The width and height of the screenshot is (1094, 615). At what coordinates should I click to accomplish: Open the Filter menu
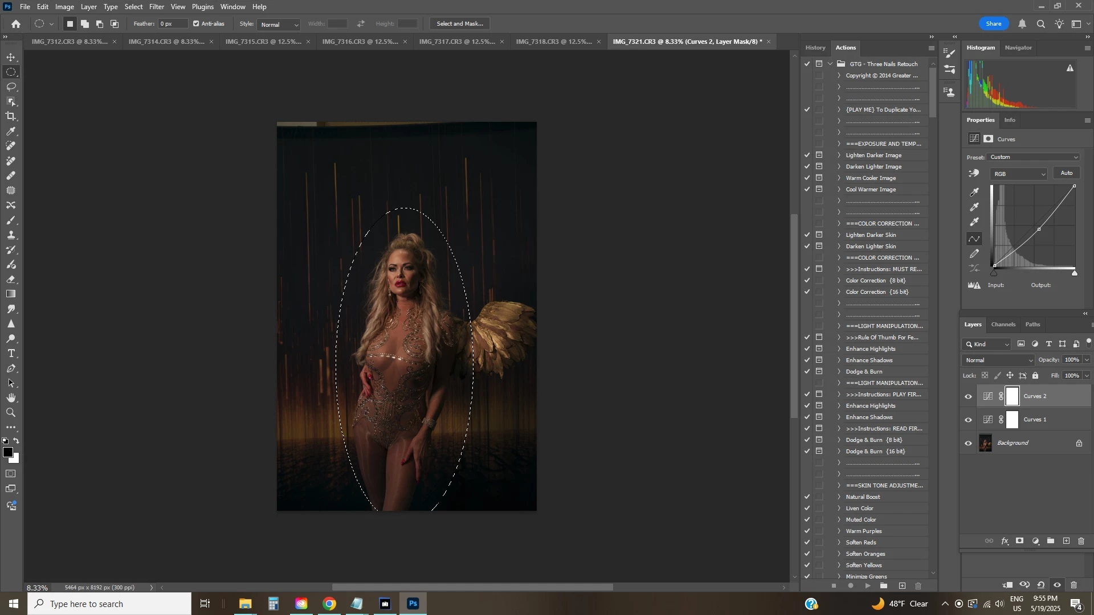coord(157,7)
